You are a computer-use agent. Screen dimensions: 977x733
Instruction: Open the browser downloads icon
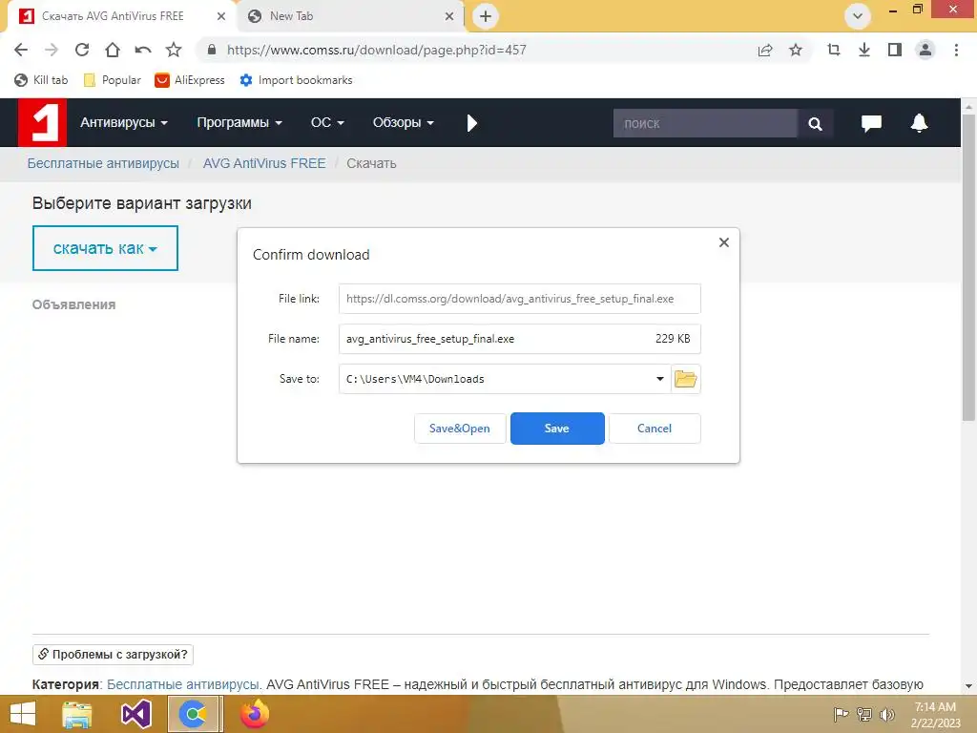[864, 50]
